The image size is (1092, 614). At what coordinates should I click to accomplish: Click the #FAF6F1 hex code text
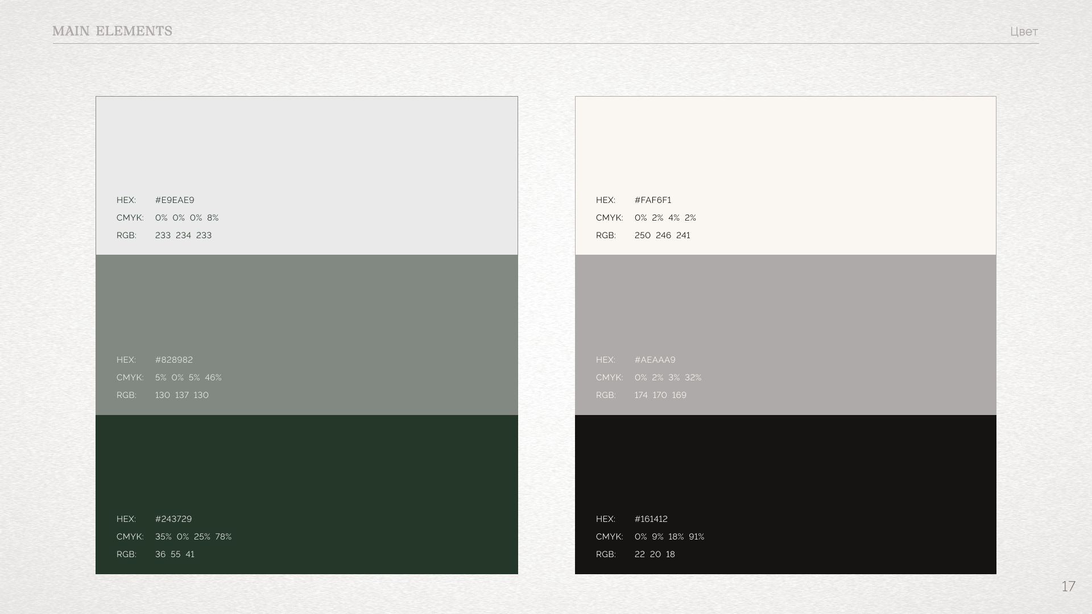[x=653, y=200]
